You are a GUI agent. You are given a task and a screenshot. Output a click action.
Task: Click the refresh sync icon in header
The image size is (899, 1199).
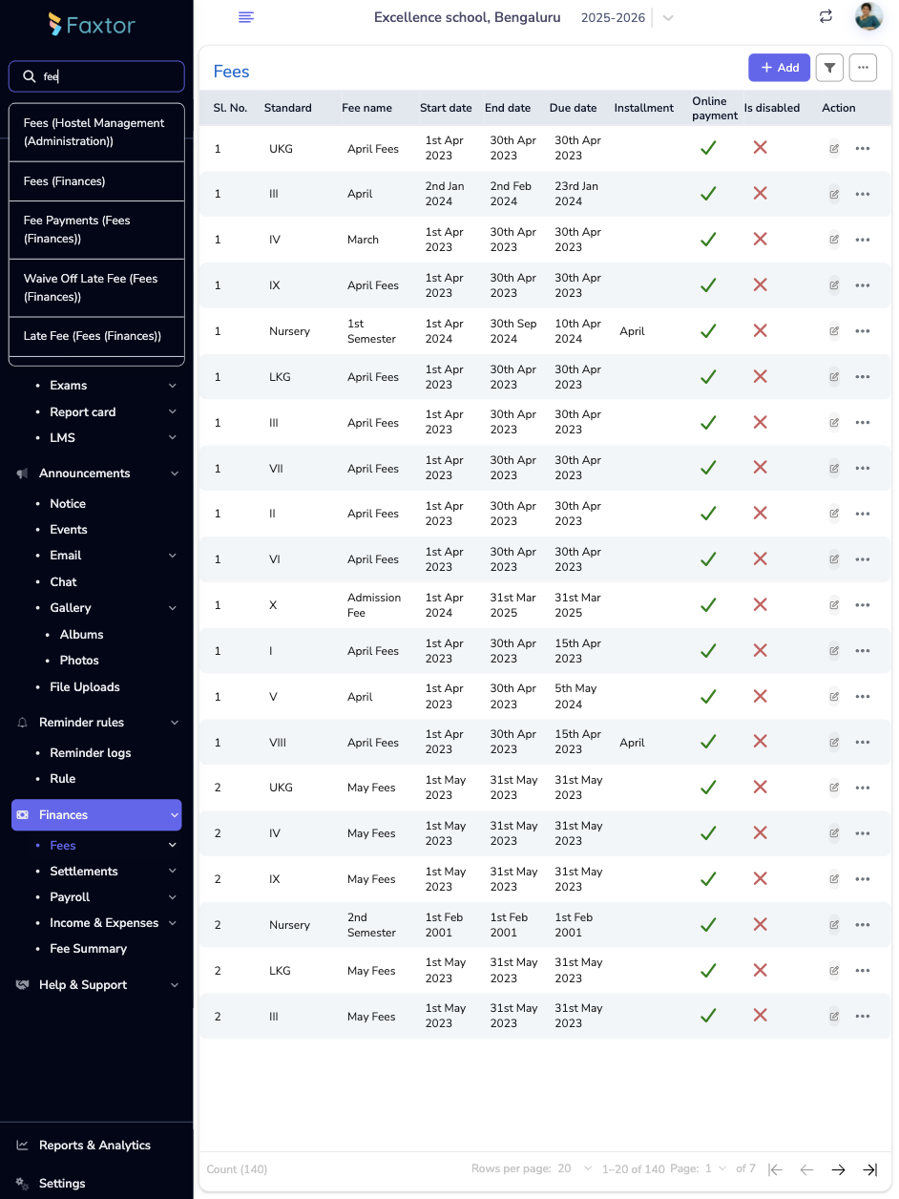826,16
